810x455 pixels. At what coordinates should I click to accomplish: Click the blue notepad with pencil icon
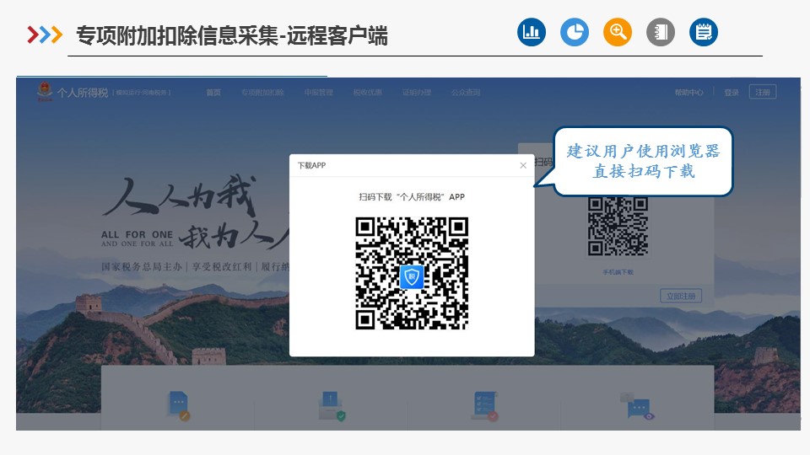pos(704,33)
